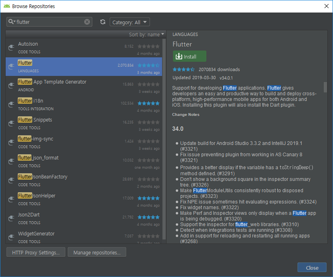Click the Flutter plugin plug icon
This screenshot has width=333, height=277.
click(x=11, y=67)
